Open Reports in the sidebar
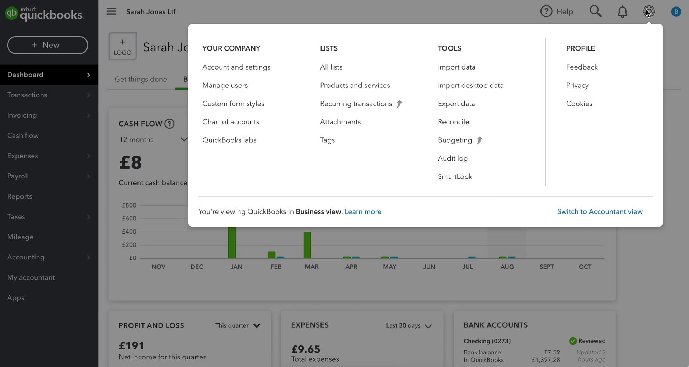This screenshot has width=689, height=367. 20,196
